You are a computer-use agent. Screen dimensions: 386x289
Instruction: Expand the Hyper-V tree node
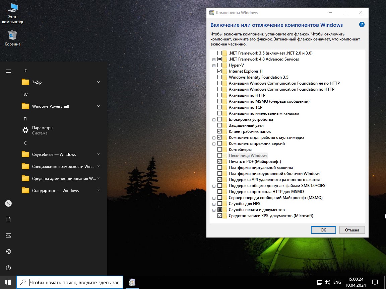[214, 66]
